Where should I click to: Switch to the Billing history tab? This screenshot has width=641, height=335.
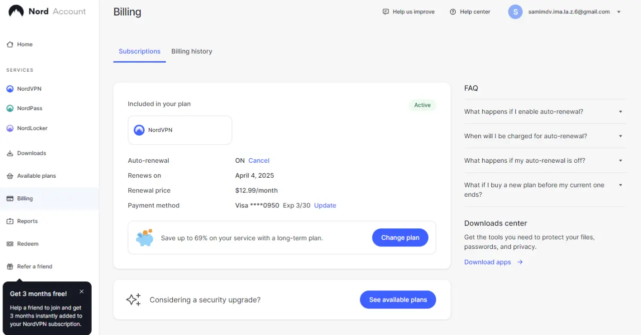pyautogui.click(x=192, y=52)
